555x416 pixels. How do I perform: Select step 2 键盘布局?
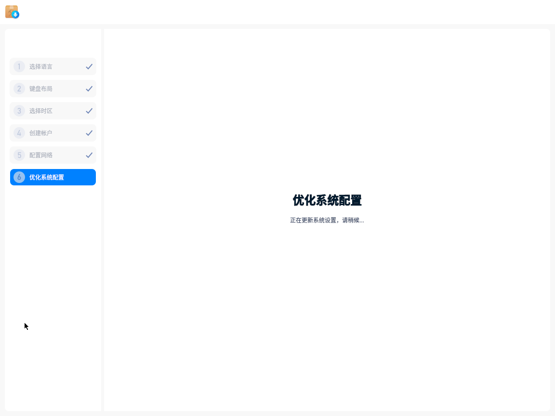(53, 89)
